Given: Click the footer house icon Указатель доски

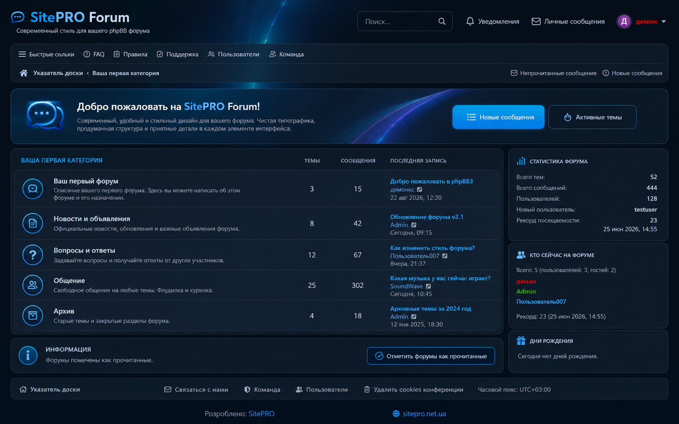Looking at the screenshot, I should point(23,389).
